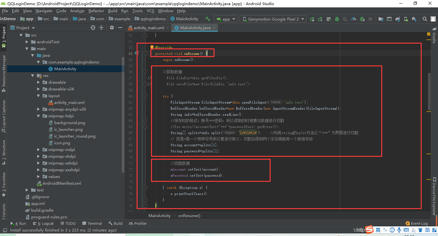Toggle the fold marker at the catch line
Screen dimensions: 438x236
pyautogui.click(x=146, y=188)
